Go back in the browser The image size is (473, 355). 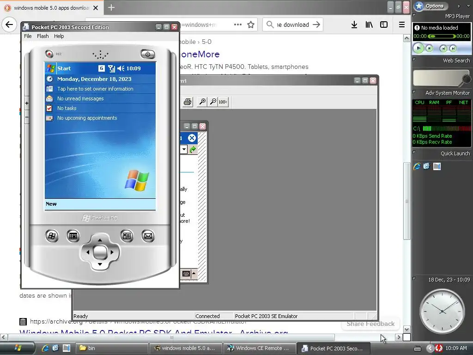(9, 24)
